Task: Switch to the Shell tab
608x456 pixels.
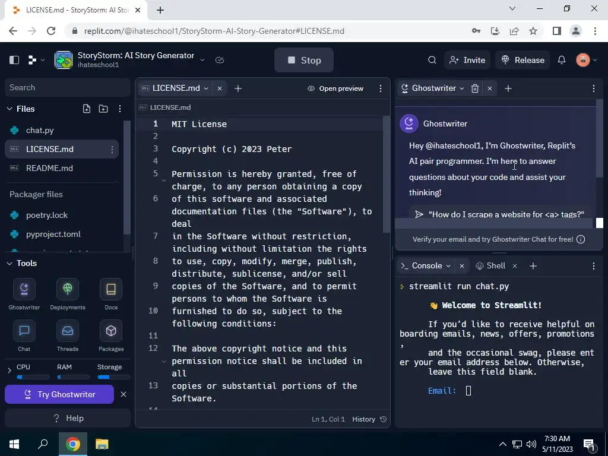Action: click(491, 266)
